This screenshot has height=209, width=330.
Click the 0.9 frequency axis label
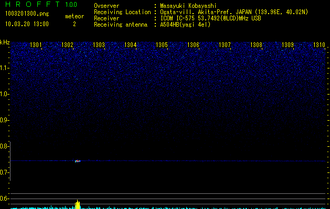4,120
